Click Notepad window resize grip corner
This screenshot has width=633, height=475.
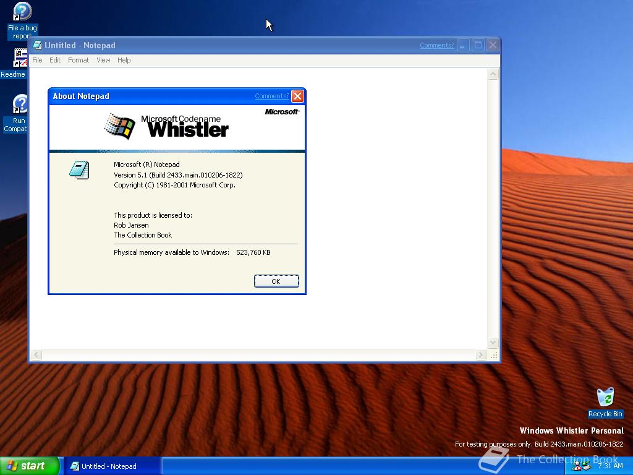pos(494,356)
